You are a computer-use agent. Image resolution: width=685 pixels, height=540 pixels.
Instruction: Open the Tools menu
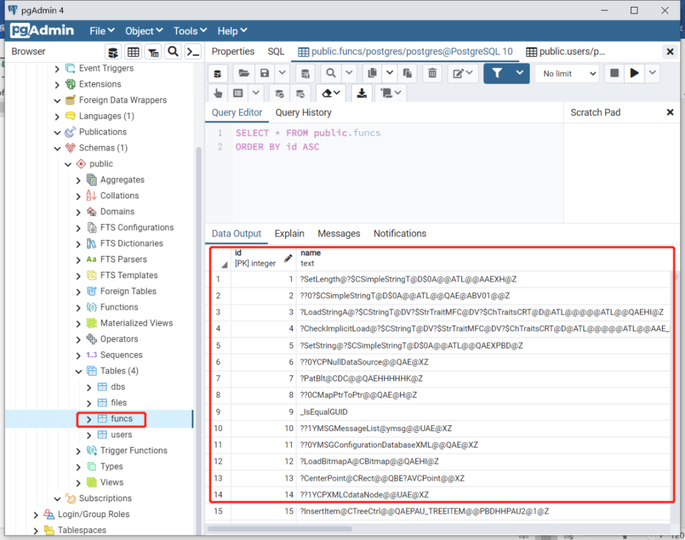190,31
